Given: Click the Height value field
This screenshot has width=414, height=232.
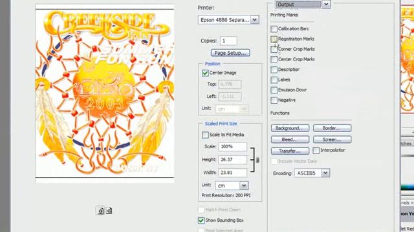Looking at the screenshot, I should 233,160.
